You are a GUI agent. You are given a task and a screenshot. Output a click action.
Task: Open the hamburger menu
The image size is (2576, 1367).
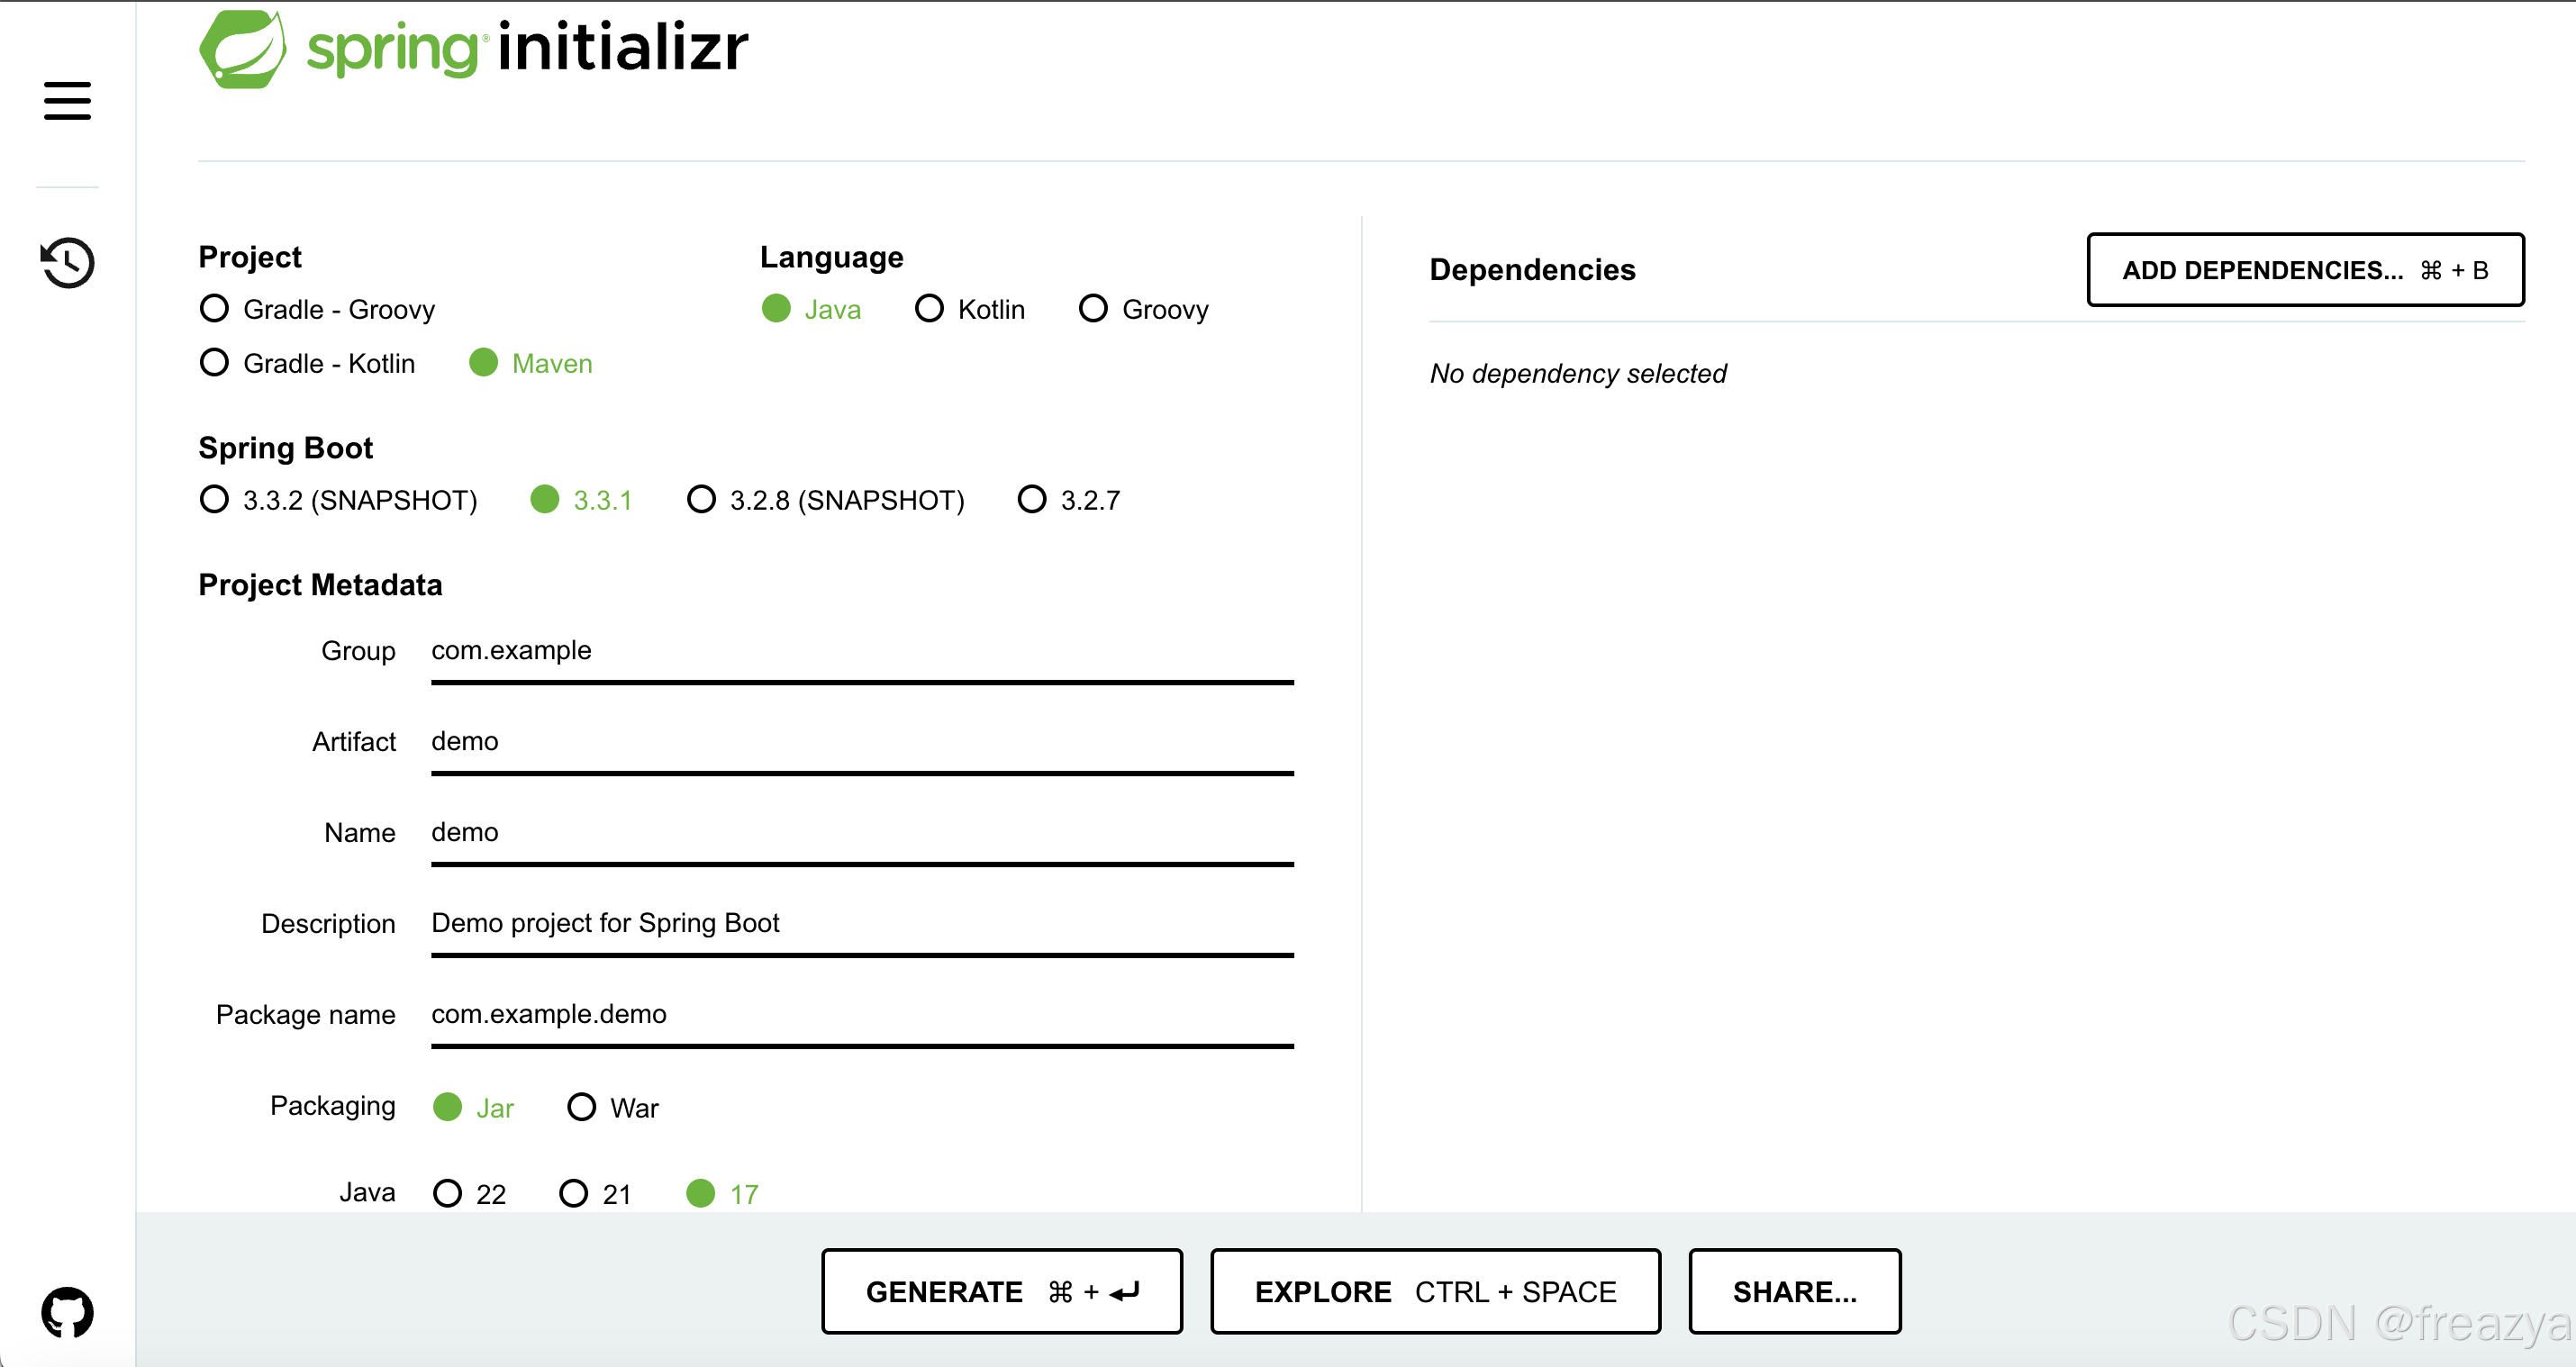coord(67,101)
